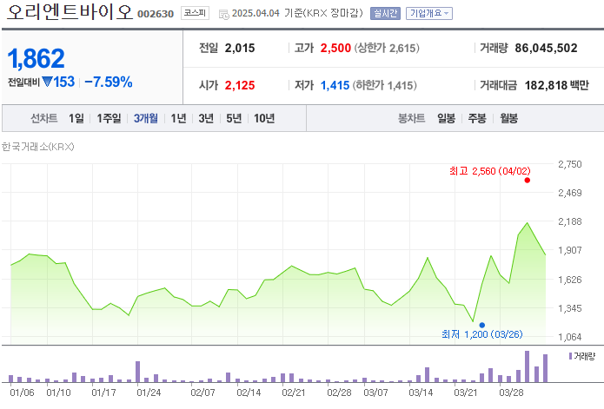
Task: Click the low price 1,415 in blue
Action: [335, 85]
